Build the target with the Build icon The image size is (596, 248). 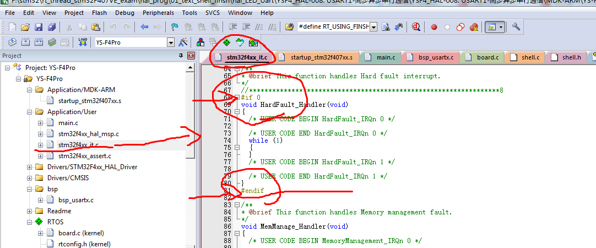point(25,42)
